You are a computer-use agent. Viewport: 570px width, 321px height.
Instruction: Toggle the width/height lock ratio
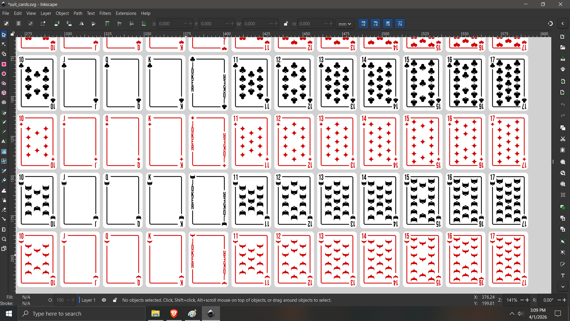pos(286,24)
